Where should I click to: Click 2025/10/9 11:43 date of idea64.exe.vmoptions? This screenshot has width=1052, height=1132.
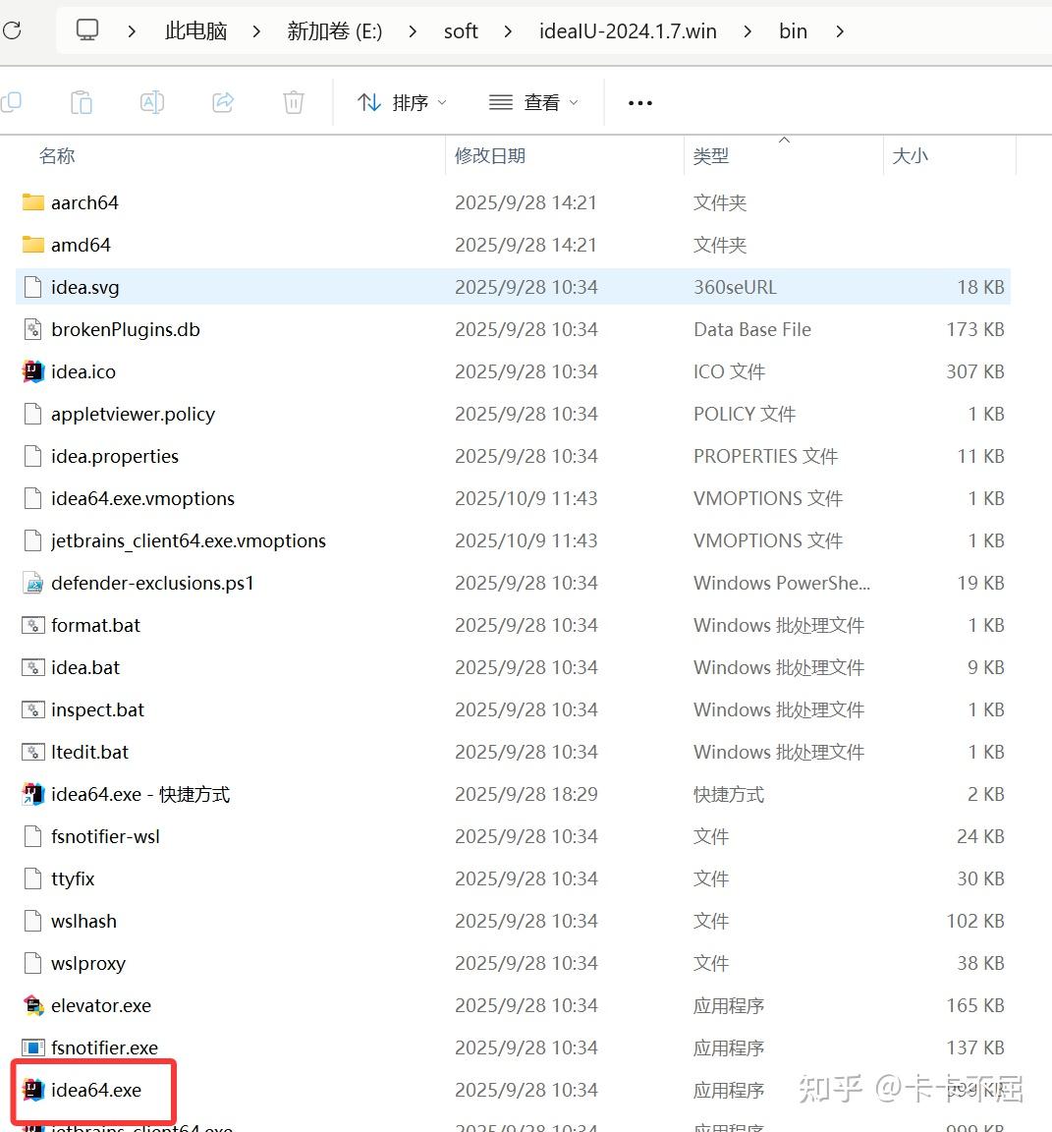coord(526,498)
